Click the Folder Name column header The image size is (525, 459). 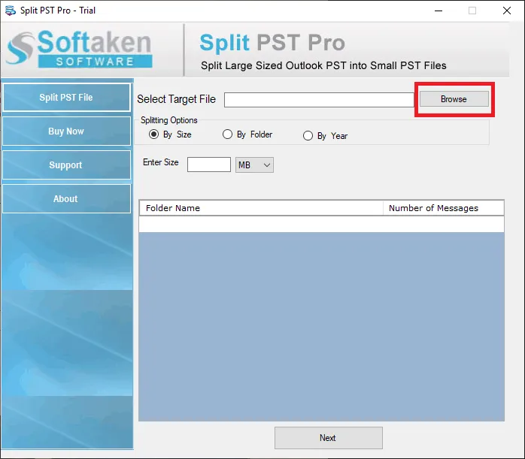point(261,208)
